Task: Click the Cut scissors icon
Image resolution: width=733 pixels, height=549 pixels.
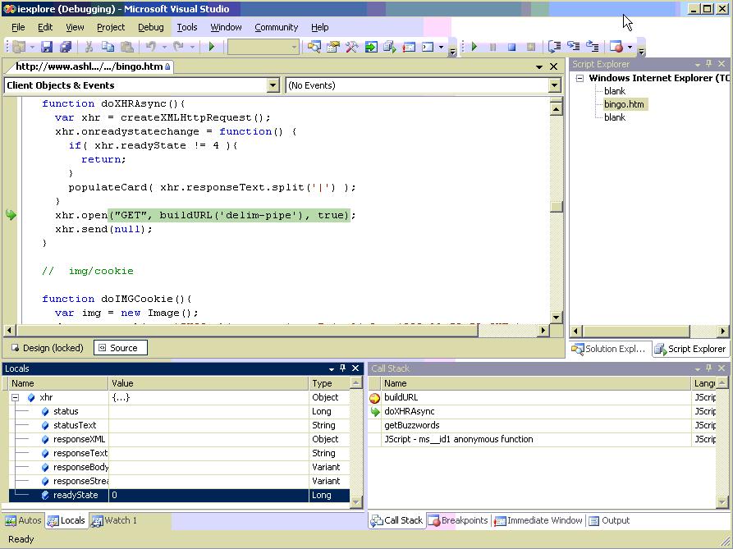Action: 89,47
